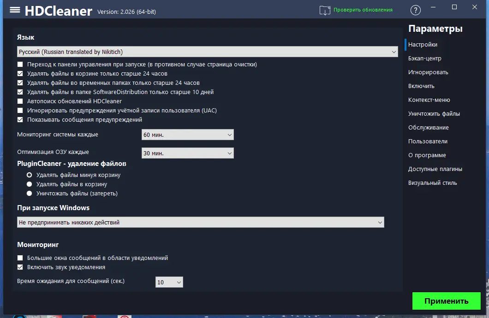Select Удалять файлы в корзину radio

30,184
